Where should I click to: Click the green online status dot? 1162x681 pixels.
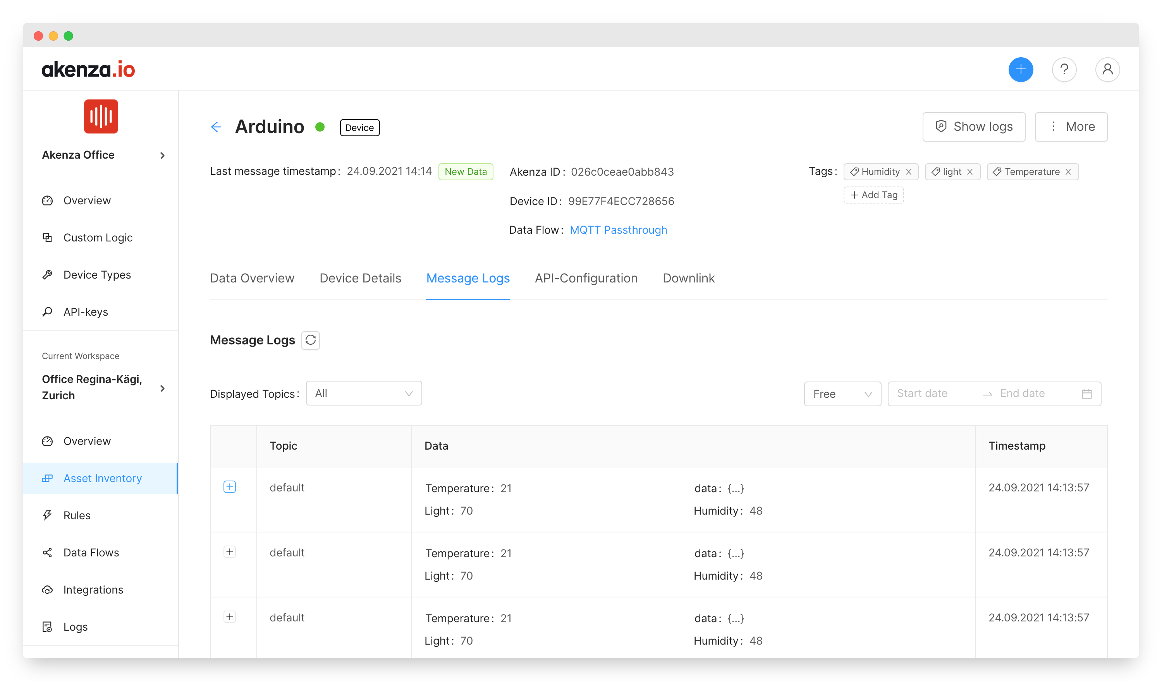coord(320,127)
